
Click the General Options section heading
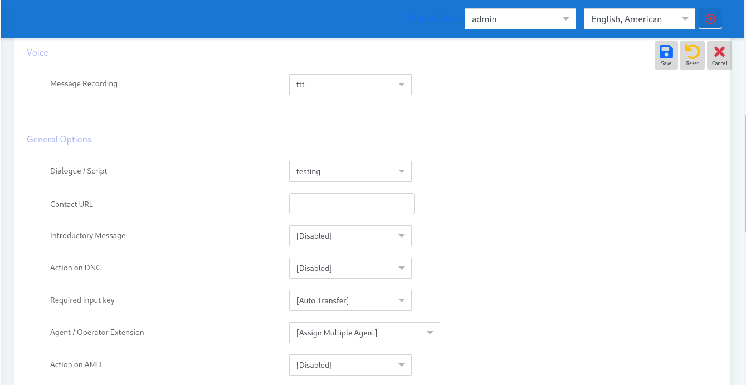pos(59,139)
